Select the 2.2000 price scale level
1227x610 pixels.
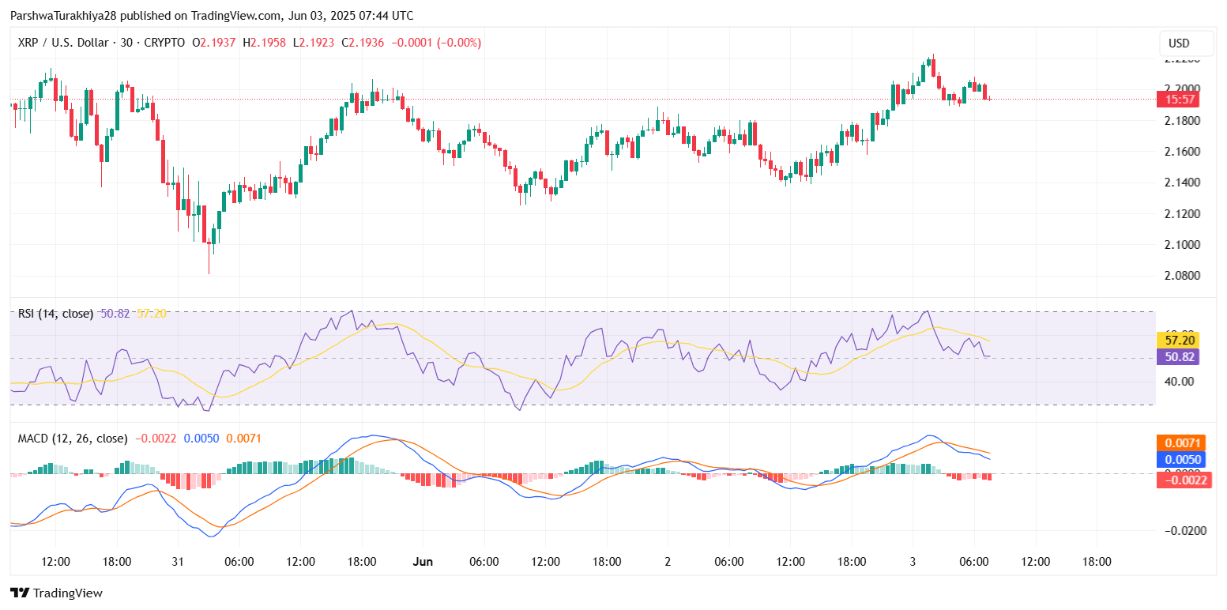click(x=1180, y=88)
